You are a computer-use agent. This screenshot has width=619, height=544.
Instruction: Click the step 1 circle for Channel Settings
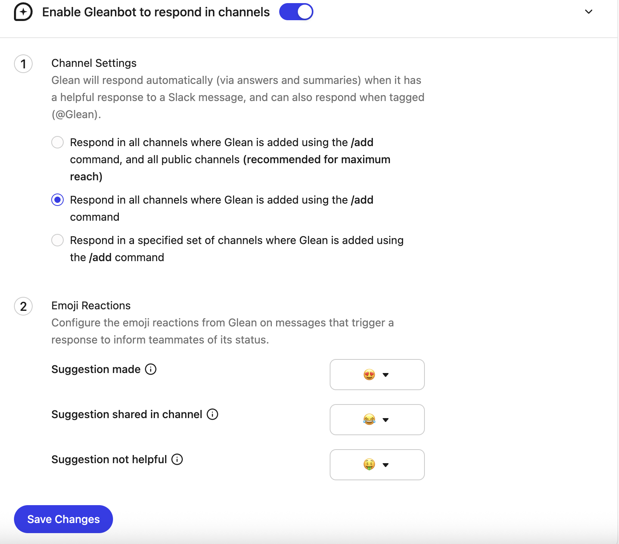(x=23, y=64)
